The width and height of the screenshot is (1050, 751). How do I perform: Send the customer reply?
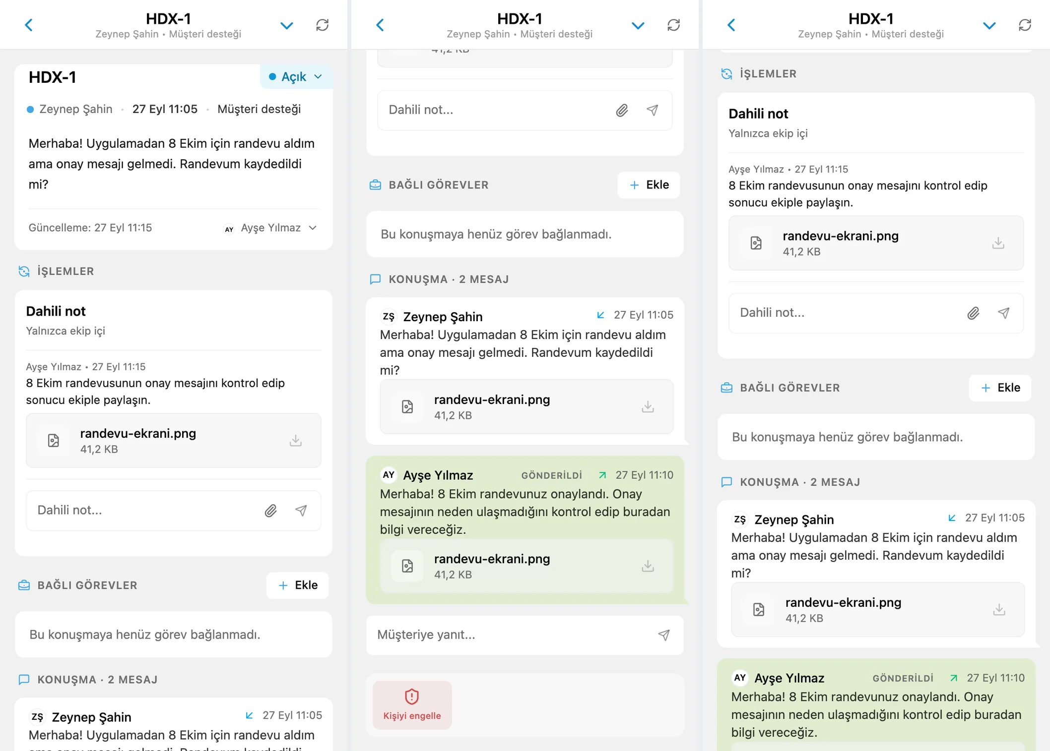(x=664, y=635)
